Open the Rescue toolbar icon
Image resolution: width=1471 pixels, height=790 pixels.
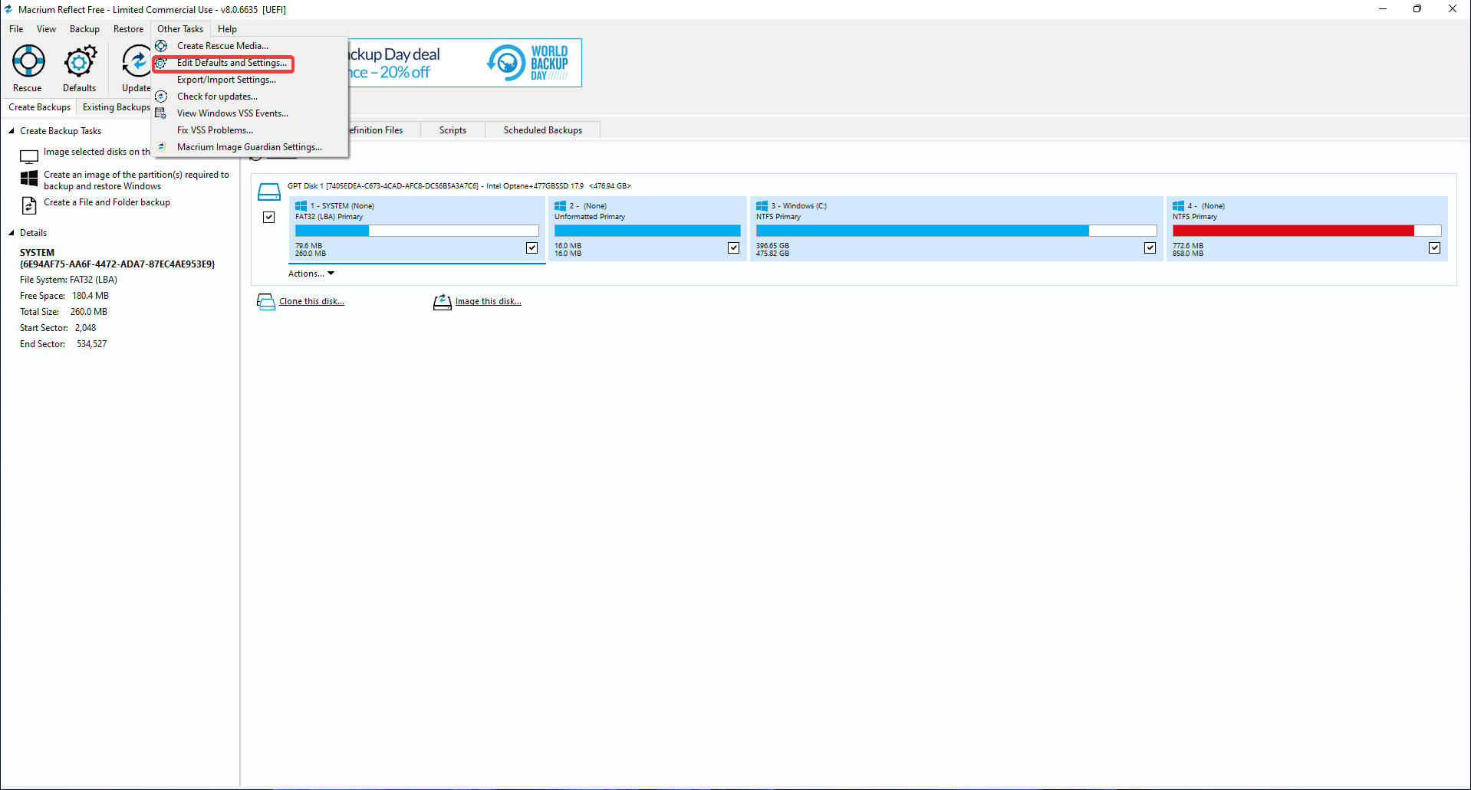coord(28,61)
